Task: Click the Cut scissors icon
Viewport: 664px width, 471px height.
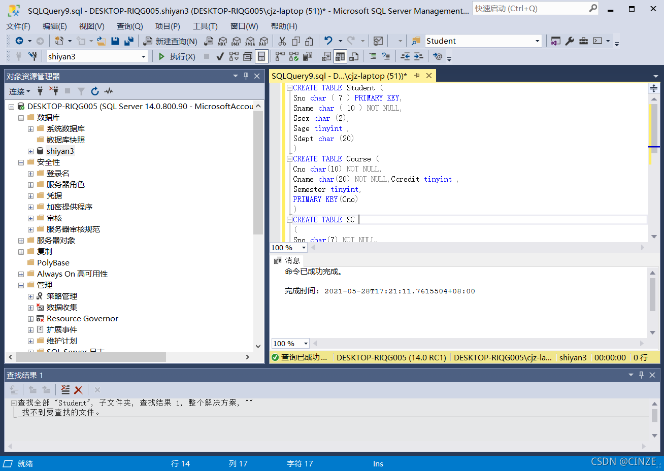Action: point(282,41)
